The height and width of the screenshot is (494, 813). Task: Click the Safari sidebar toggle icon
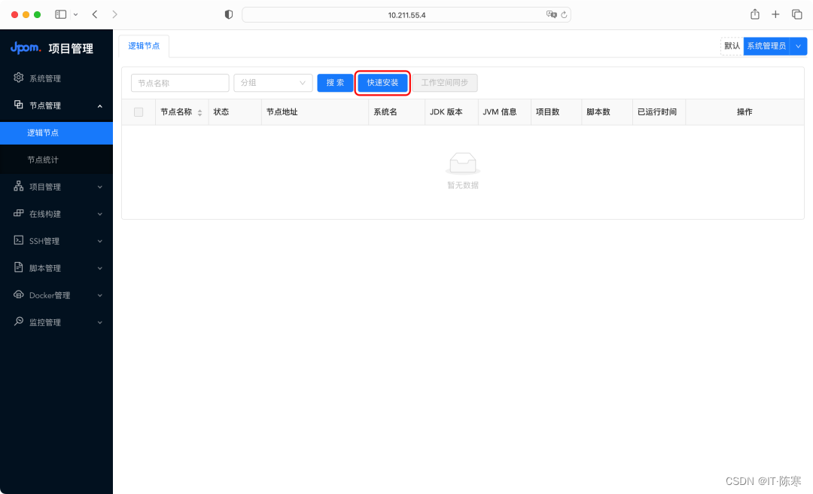(x=61, y=14)
